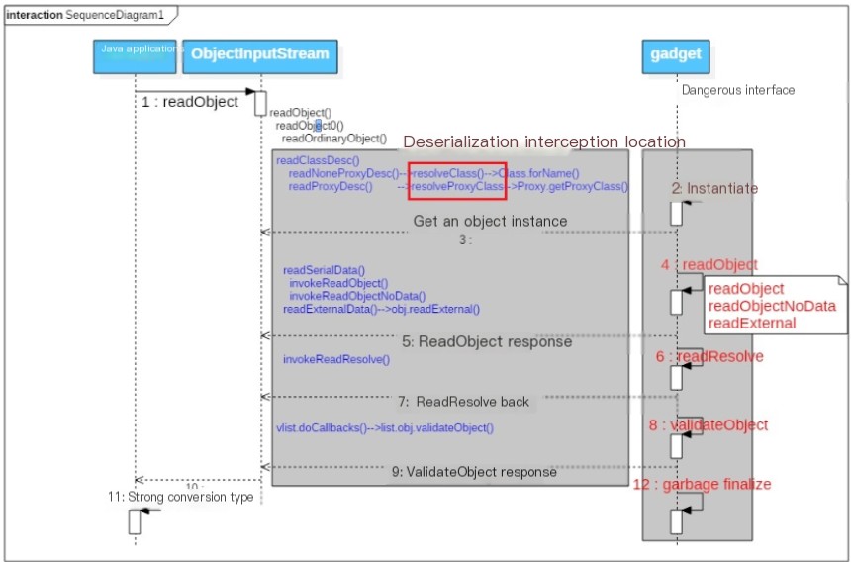Select the '2: Instantiate' activation box
Screen dimensions: 851x562
click(676, 213)
